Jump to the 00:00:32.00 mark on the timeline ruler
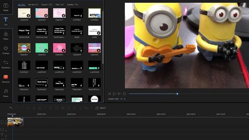 coord(71,114)
